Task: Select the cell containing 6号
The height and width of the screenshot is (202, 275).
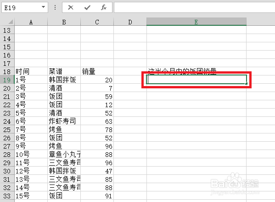Action: (x=31, y=121)
